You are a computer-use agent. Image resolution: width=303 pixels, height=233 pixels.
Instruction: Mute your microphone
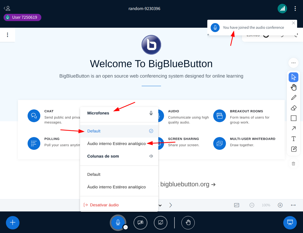[x=118, y=222]
